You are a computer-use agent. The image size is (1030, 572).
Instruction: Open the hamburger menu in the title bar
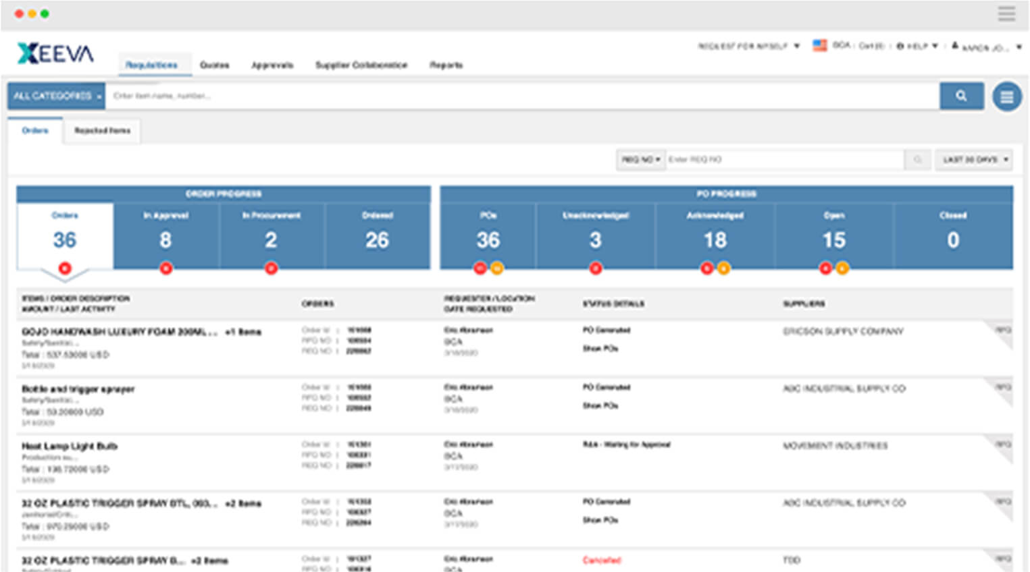[x=1006, y=13]
